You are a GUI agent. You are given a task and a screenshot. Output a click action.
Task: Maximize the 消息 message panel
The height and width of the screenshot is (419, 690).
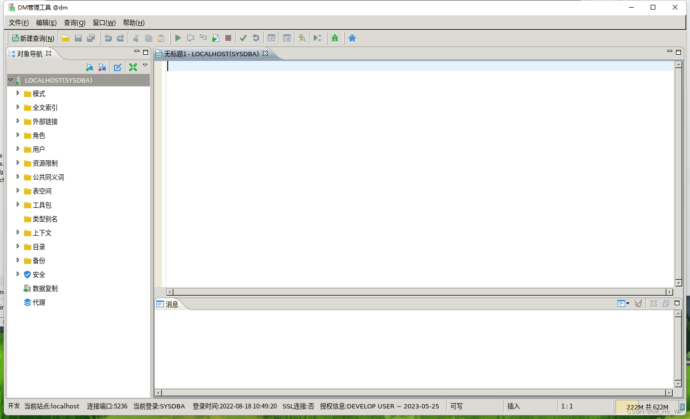[x=677, y=303]
